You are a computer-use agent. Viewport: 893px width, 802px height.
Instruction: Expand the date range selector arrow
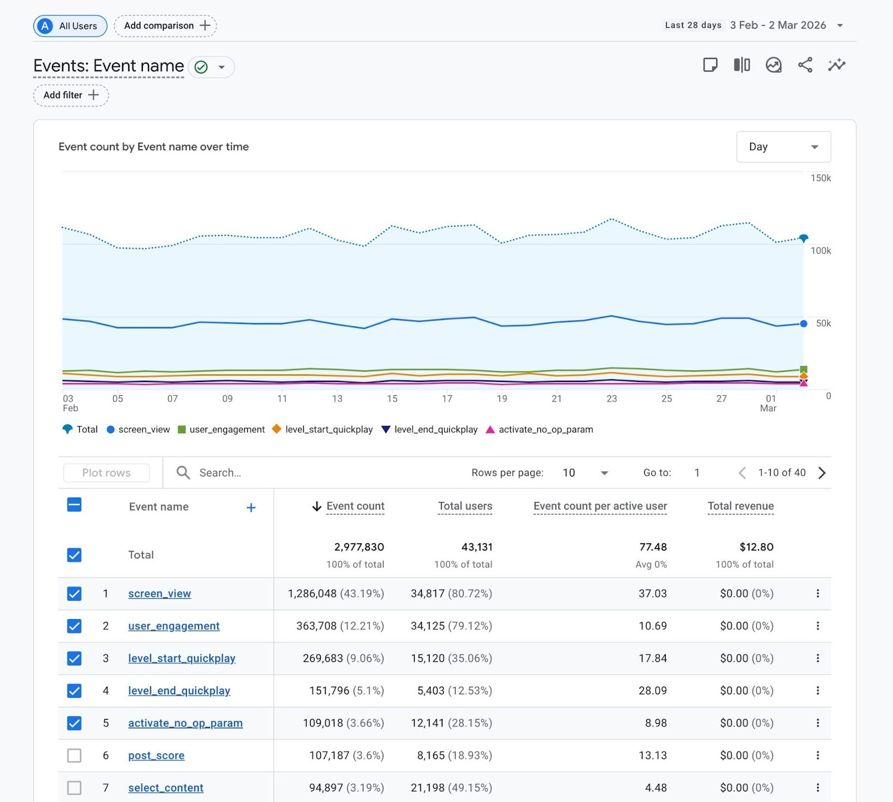coord(840,25)
